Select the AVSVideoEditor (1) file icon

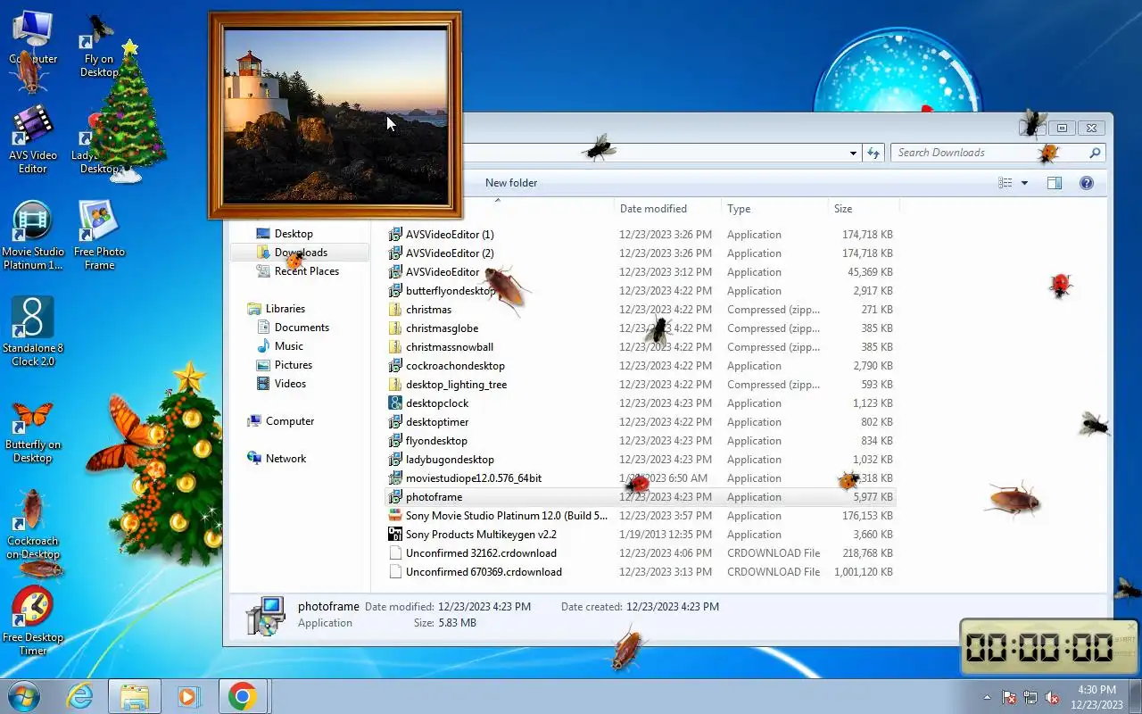(x=395, y=235)
